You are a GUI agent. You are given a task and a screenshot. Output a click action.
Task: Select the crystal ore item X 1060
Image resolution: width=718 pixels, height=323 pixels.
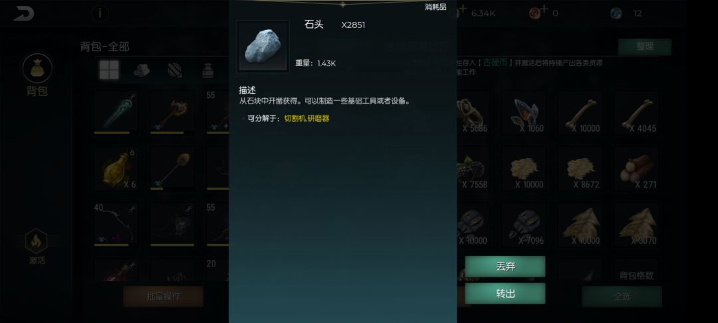[525, 112]
